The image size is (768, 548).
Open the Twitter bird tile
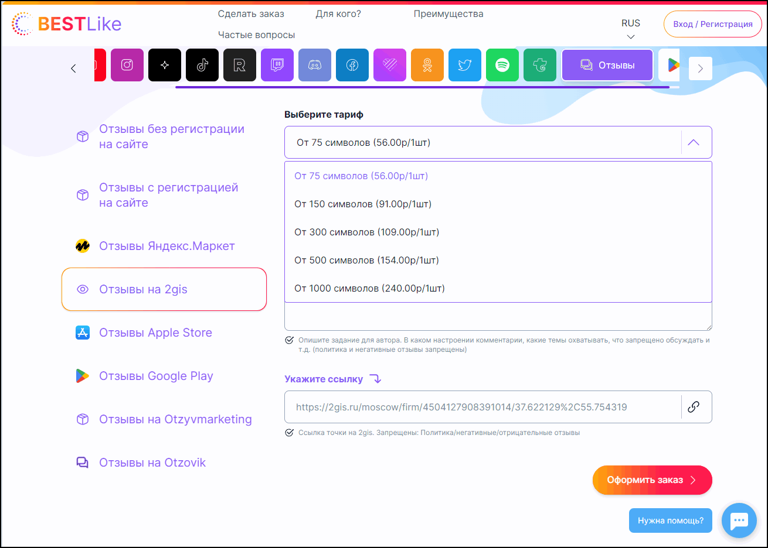point(465,65)
